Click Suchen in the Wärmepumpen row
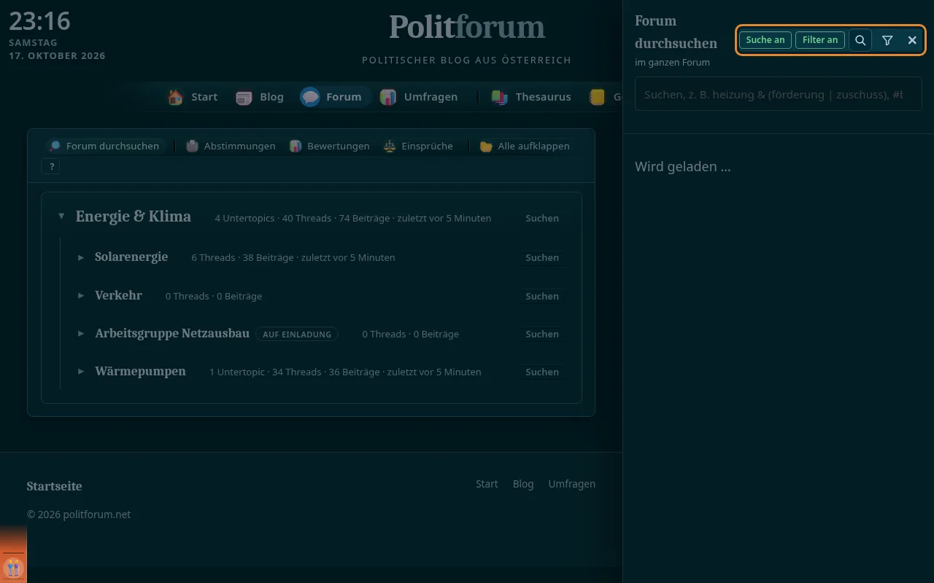This screenshot has height=583, width=934. [x=542, y=372]
